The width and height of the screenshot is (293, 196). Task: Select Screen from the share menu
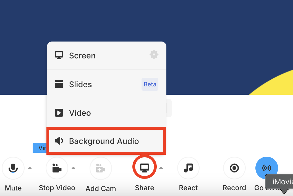(82, 55)
